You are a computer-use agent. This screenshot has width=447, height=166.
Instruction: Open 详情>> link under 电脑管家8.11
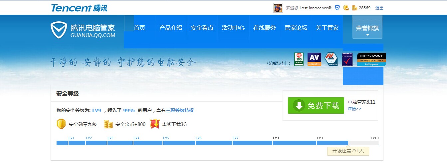click(354, 109)
